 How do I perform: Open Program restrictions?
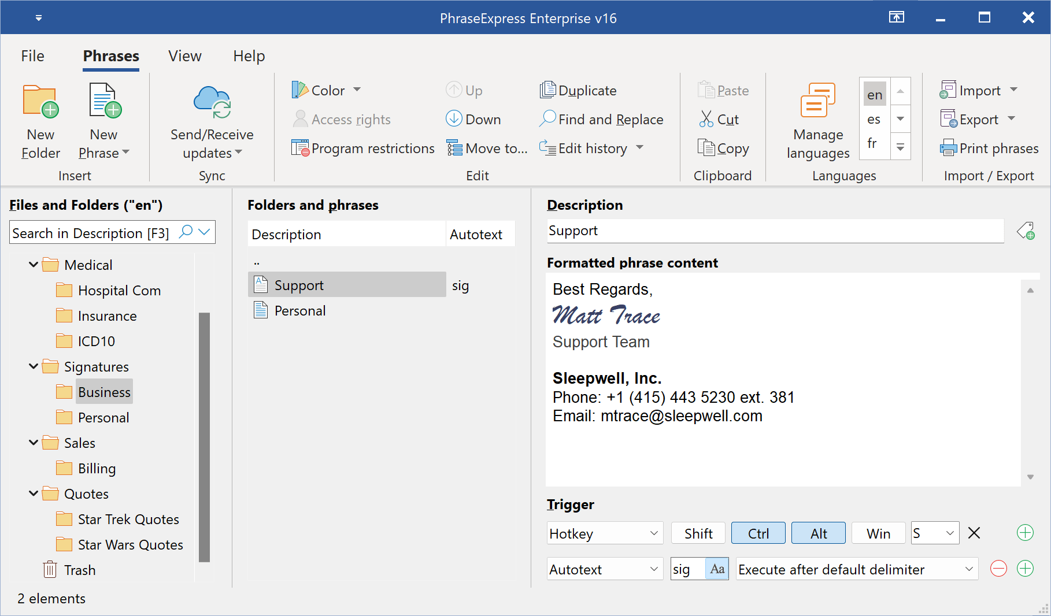(x=363, y=148)
